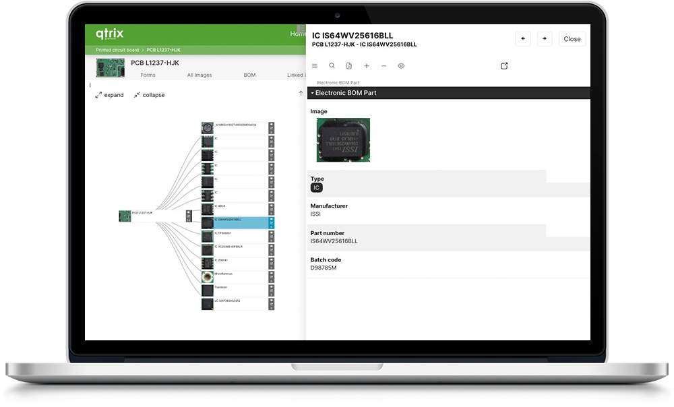Click the PDF export document icon

pyautogui.click(x=349, y=66)
